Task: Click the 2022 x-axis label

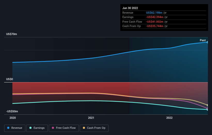Action: pos(169,118)
